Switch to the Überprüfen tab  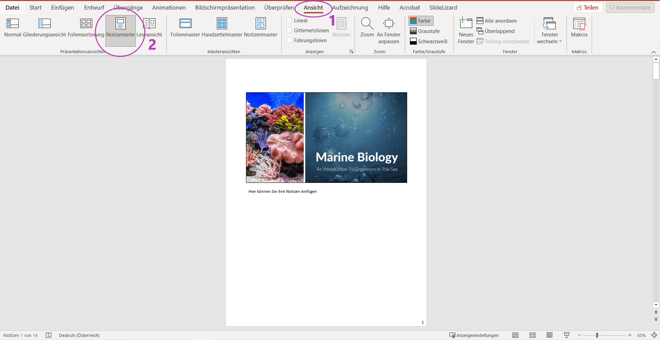(279, 8)
